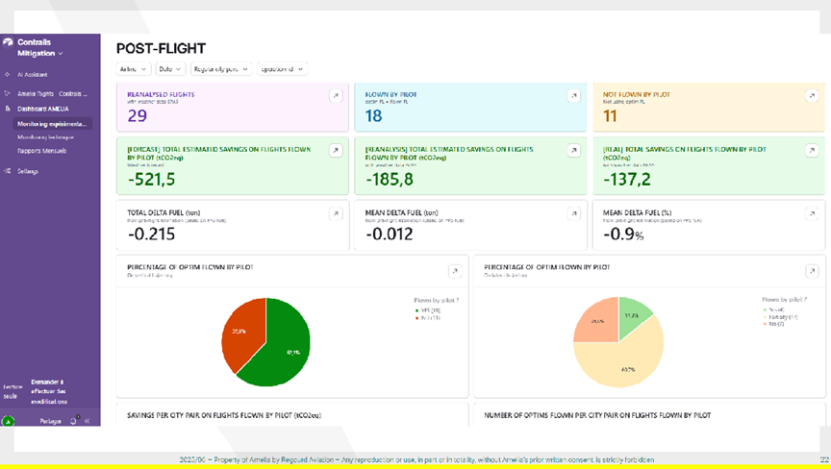831x469 pixels.
Task: Open the Airline filter dropdown
Action: point(133,69)
